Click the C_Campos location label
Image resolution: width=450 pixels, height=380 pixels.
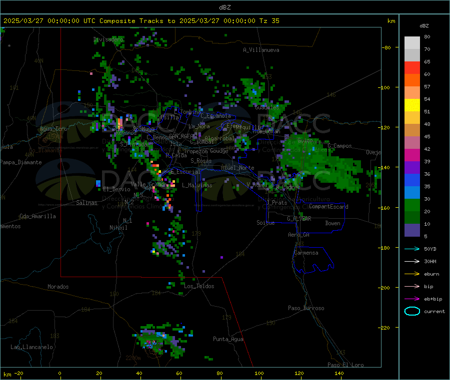340,146
